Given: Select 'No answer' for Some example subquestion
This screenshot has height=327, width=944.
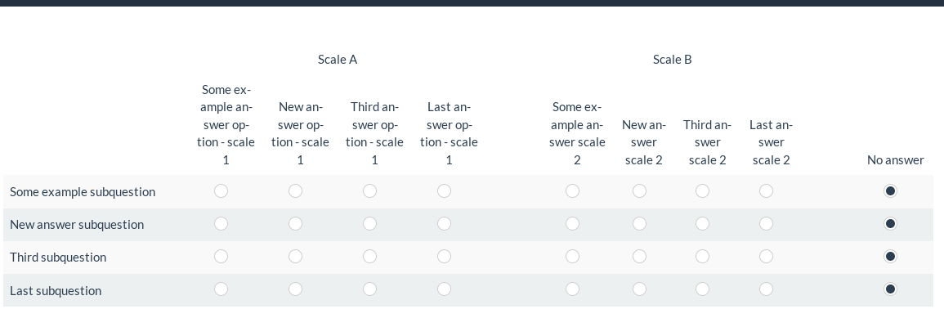Looking at the screenshot, I should click(890, 191).
